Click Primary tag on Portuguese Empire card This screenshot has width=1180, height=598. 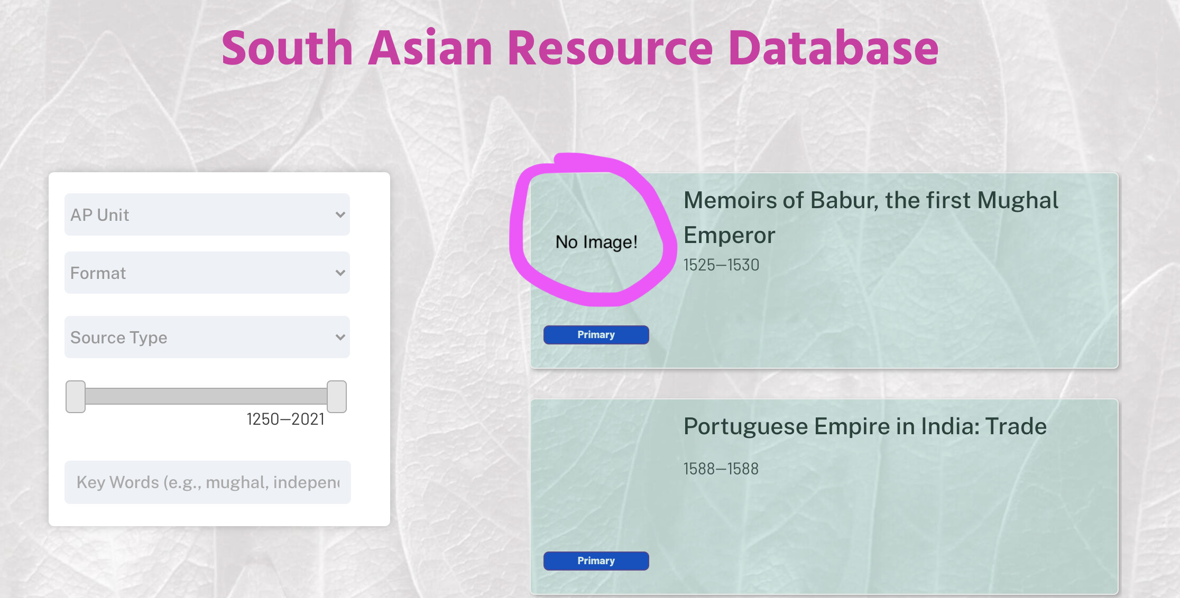pos(596,561)
